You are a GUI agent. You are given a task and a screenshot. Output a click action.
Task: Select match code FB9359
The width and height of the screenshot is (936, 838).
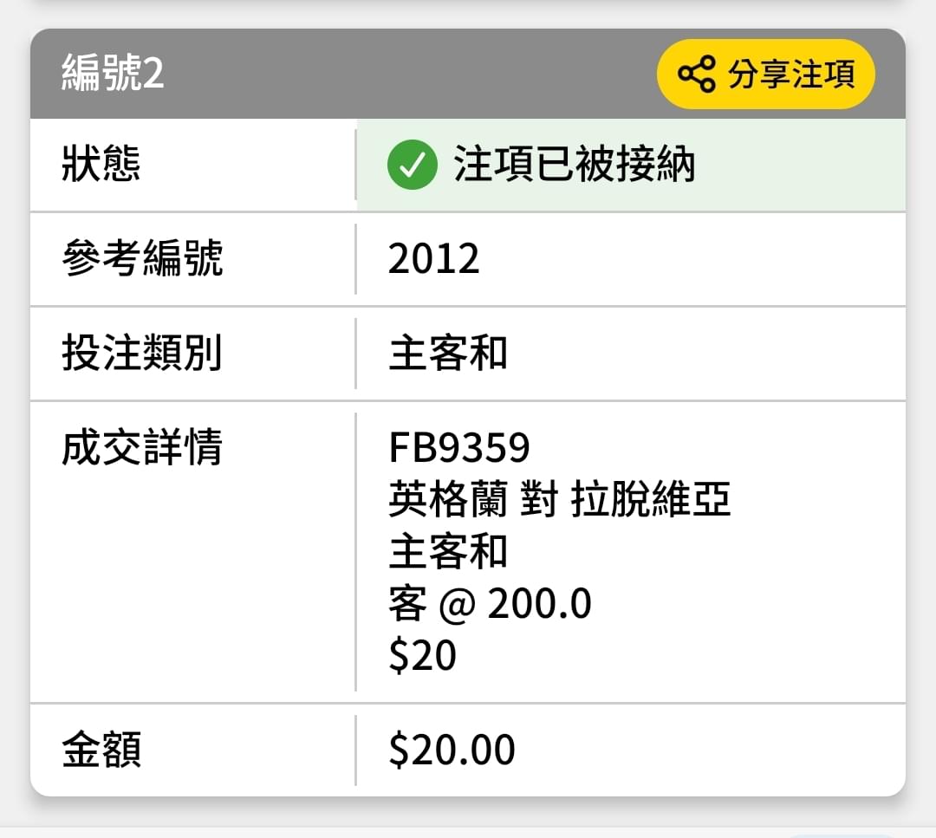pos(459,447)
